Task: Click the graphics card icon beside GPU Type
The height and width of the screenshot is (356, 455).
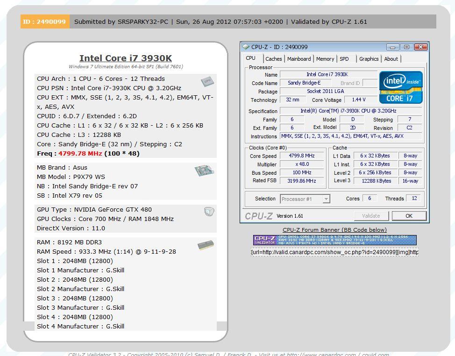Action: point(209,212)
